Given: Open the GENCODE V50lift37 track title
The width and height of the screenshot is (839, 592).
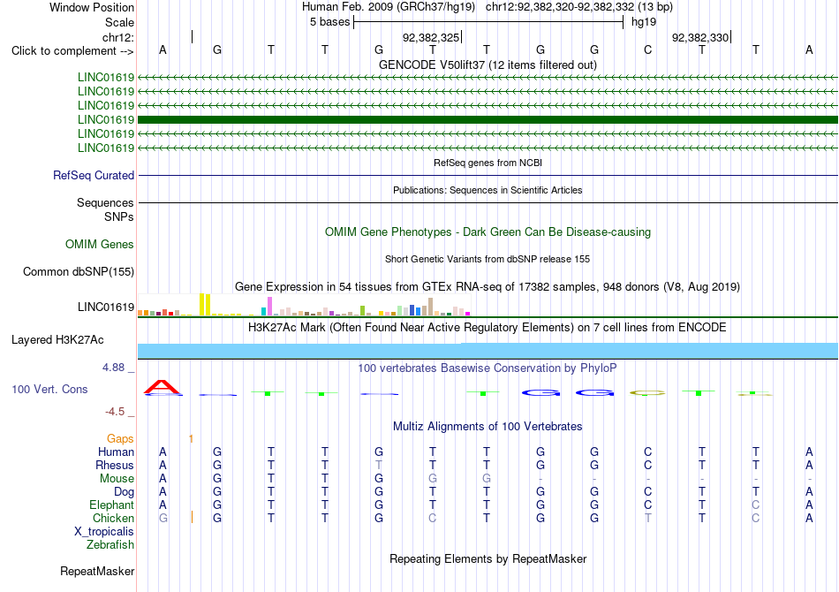Looking at the screenshot, I should (x=488, y=65).
